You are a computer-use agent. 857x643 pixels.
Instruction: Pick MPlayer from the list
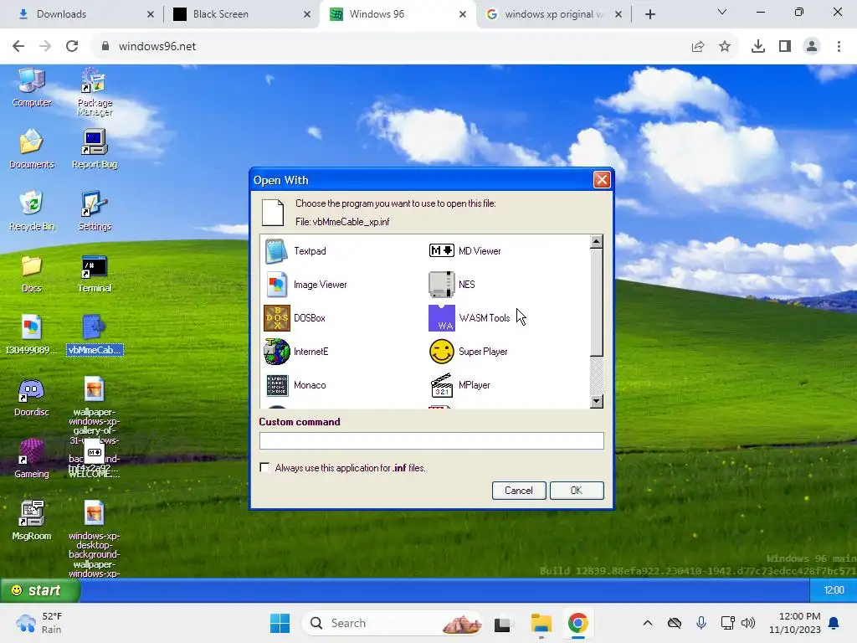459,385
